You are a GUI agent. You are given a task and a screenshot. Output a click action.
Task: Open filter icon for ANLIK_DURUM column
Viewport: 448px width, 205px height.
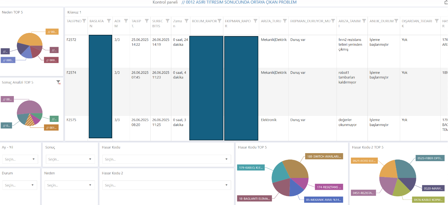click(396, 21)
